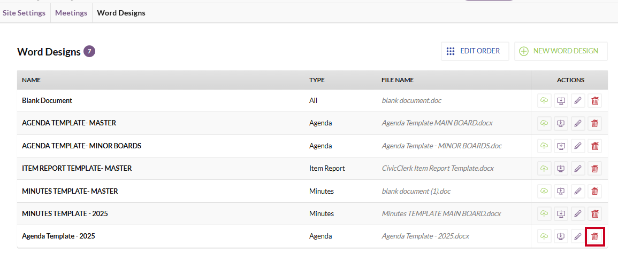The image size is (618, 254).
Task: Select the Word Designs tab
Action: pos(121,13)
